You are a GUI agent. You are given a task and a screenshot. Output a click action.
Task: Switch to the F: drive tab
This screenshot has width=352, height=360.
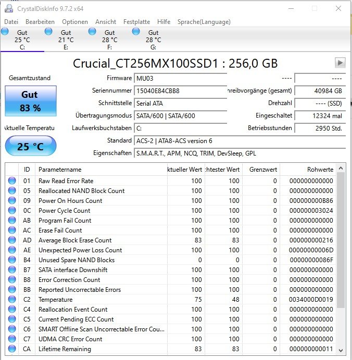pyautogui.click(x=109, y=40)
